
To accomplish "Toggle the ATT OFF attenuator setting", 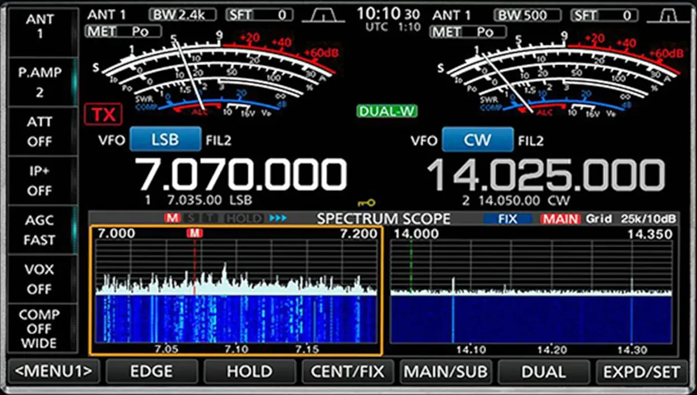I will tap(40, 131).
